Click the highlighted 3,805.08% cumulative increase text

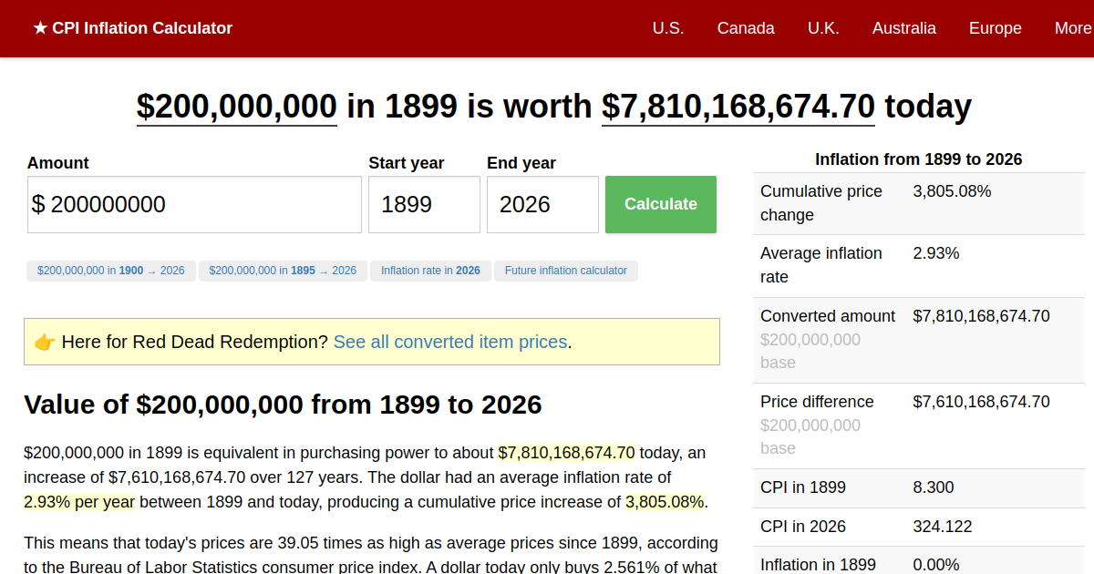[x=663, y=500]
